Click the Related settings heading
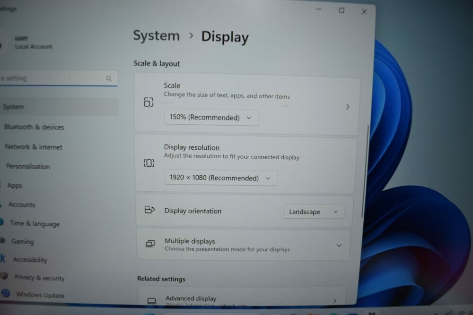This screenshot has width=473, height=315. coord(161,279)
